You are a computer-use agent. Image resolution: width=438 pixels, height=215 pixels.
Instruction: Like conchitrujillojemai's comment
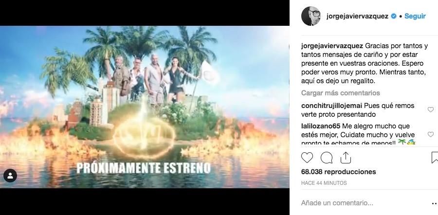tap(431, 110)
